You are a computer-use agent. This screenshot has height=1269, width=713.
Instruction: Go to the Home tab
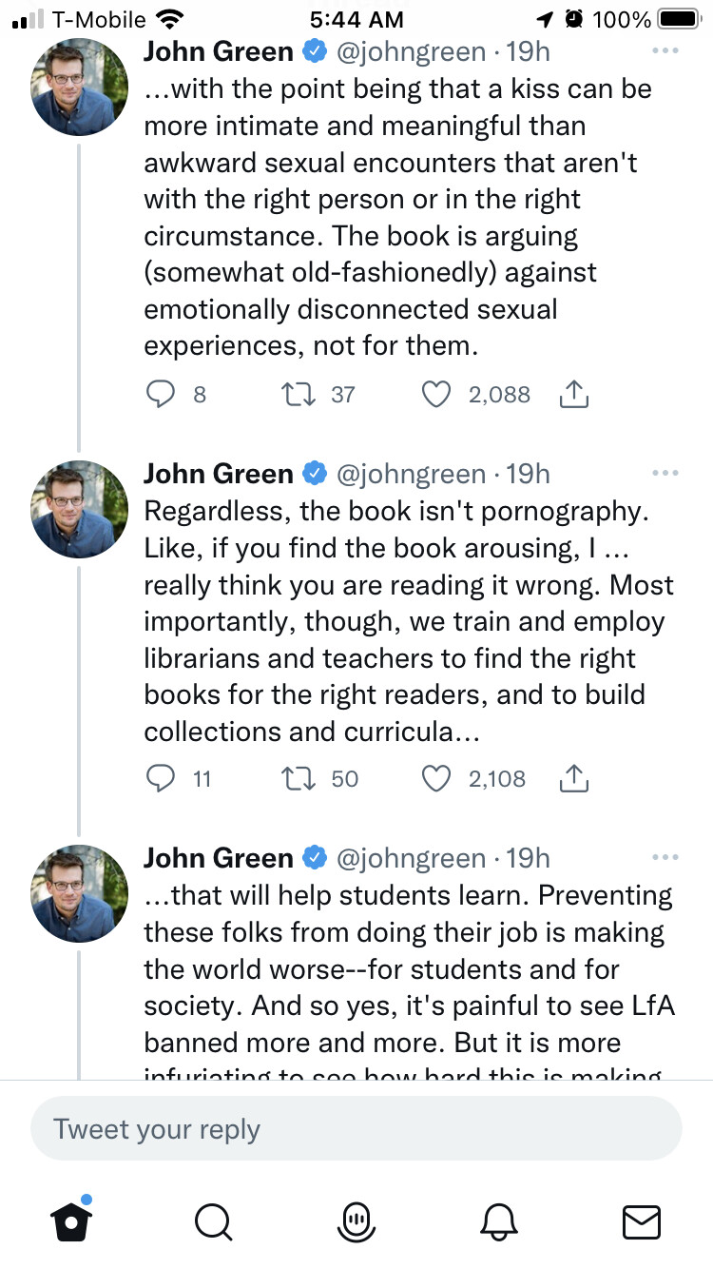click(71, 1220)
